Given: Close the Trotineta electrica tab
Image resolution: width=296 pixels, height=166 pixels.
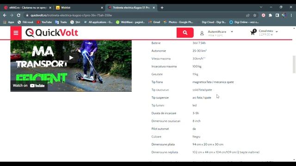Looking at the screenshot, I should (154, 8).
